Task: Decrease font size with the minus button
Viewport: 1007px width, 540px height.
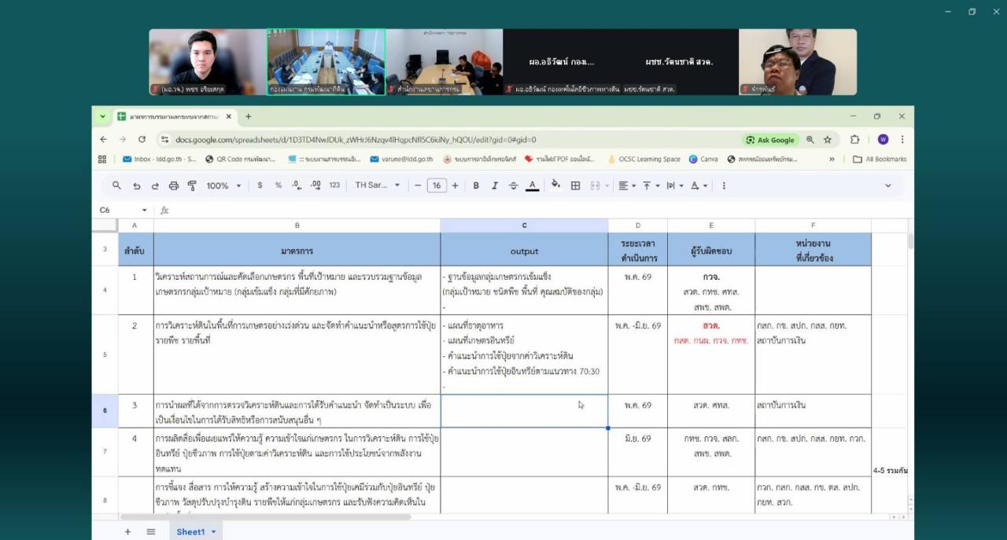Action: pyautogui.click(x=418, y=186)
